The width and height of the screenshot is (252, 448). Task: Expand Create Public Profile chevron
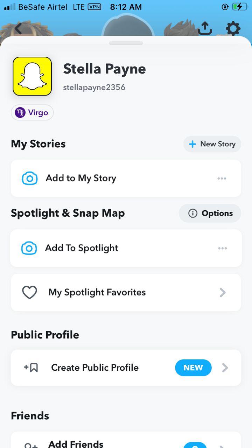(225, 368)
